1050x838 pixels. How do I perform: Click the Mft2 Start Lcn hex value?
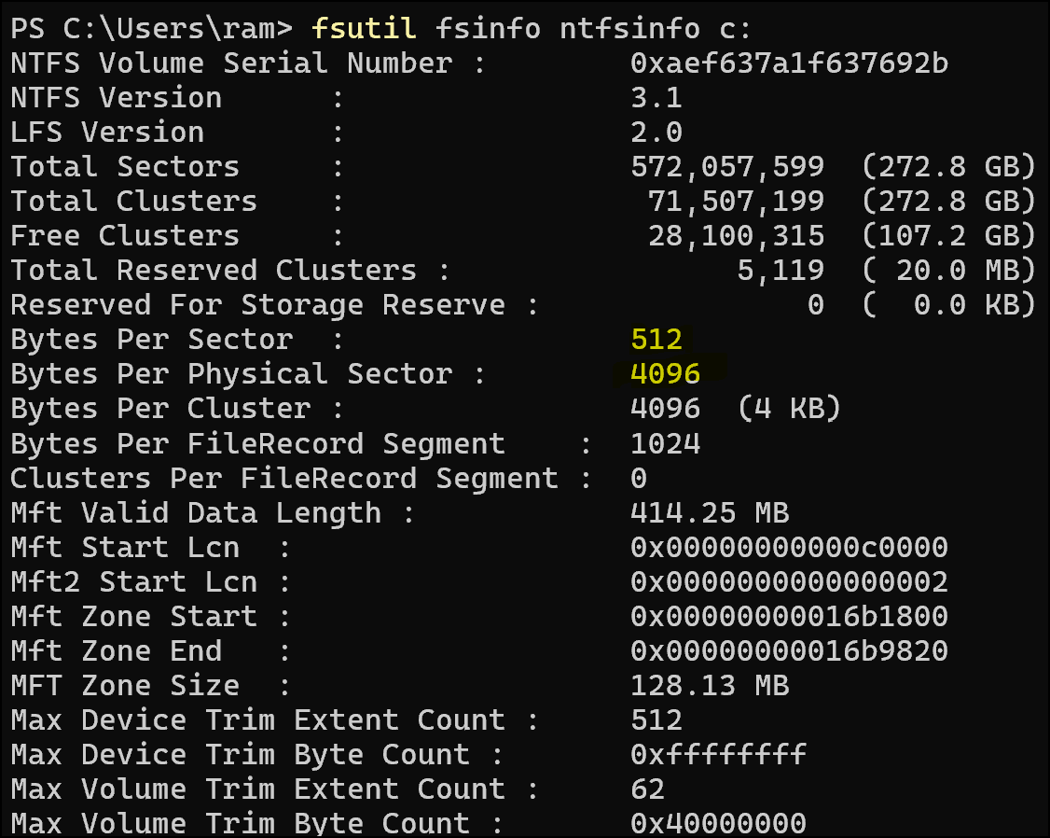point(789,581)
